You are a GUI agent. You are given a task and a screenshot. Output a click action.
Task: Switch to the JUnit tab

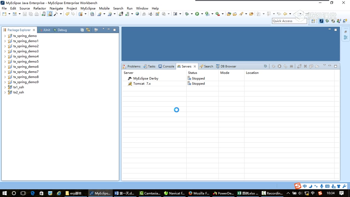(45, 30)
